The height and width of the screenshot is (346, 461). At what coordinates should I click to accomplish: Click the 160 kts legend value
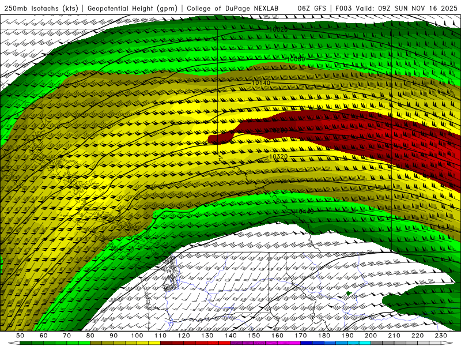[x=277, y=336]
